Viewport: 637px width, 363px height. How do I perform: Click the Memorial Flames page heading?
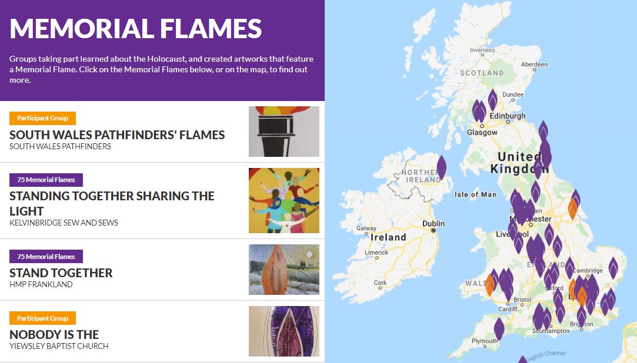135,28
